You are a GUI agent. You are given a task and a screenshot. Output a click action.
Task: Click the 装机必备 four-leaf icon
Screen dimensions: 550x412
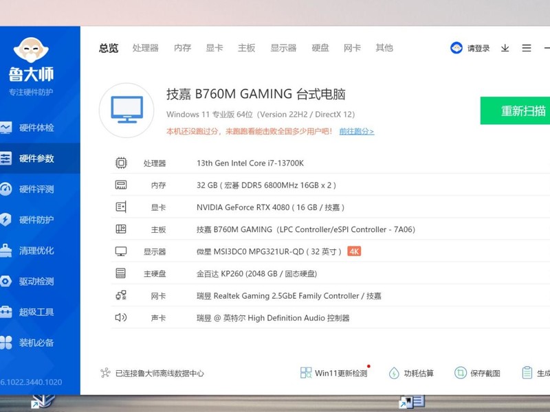coord(5,343)
